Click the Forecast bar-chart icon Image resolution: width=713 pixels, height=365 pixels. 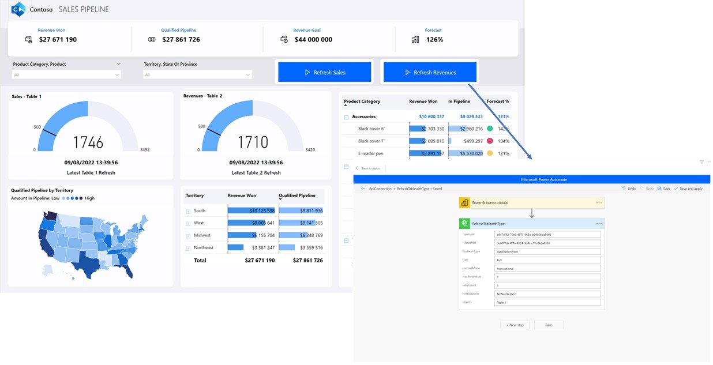415,39
